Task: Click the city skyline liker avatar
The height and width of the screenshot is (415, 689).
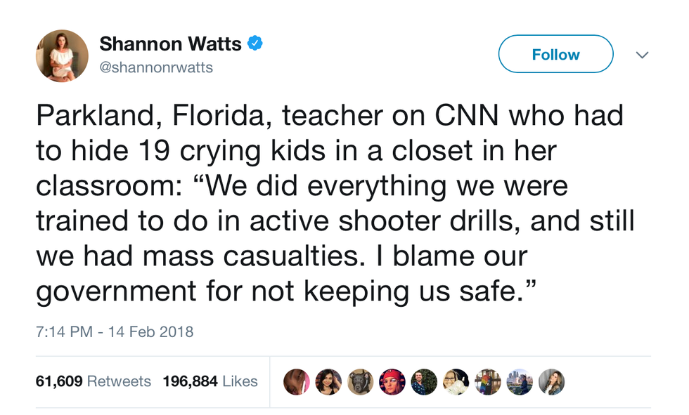Action: [520, 381]
